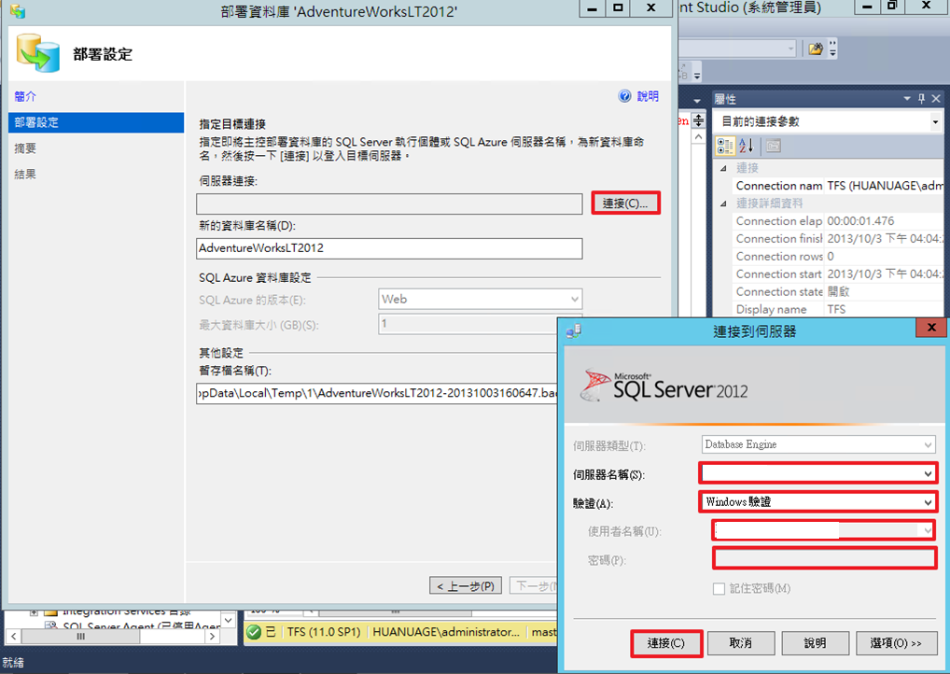
Task: Select SQL Server Agent node in Object Explorer
Action: pyautogui.click(x=141, y=625)
